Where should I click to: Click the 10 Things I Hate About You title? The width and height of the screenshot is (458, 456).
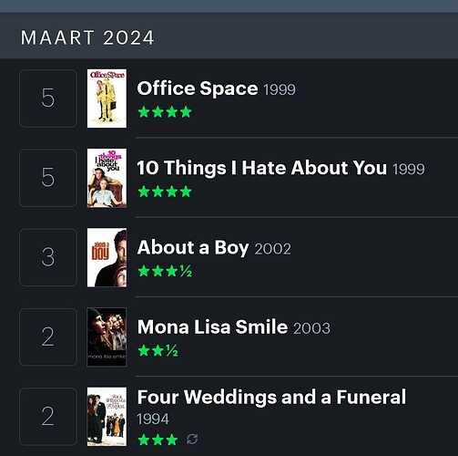click(x=262, y=168)
